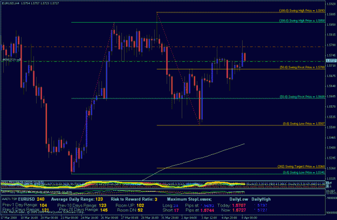Click the 'Maximum StopLosses;' heading
This screenshot has width=337, height=220.
(189, 199)
